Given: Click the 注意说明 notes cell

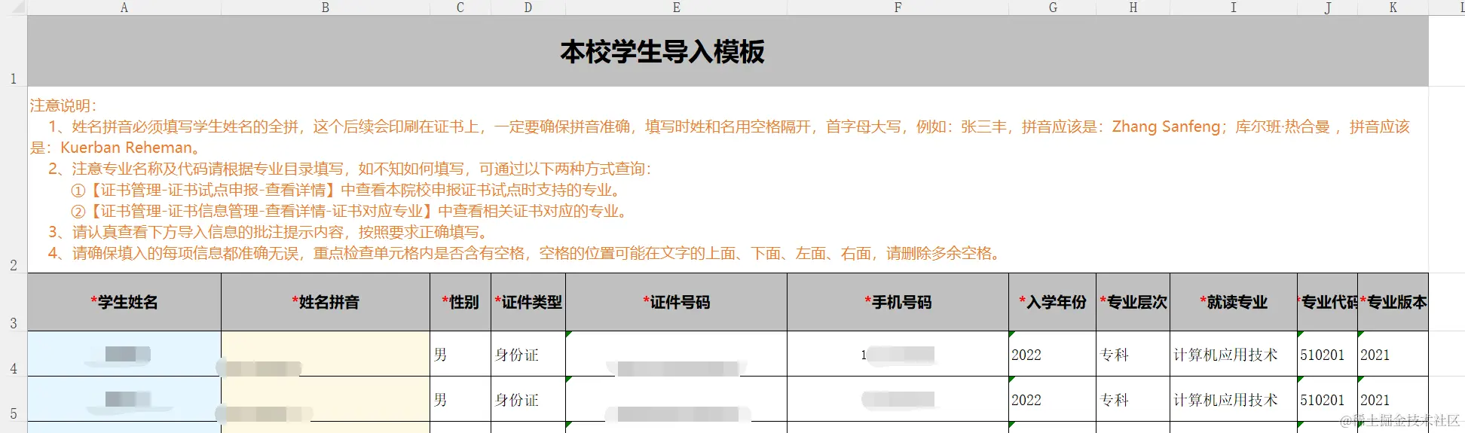Looking at the screenshot, I should point(728,179).
